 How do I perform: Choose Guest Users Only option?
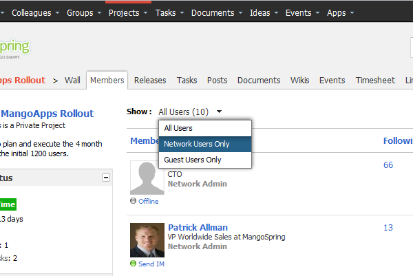205,160
